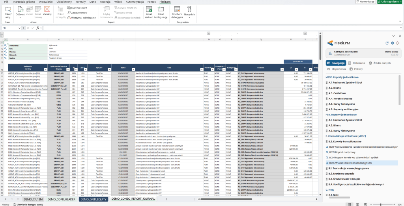Open B.2. Marża na zapasie item
The image size is (404, 206).
click(x=343, y=174)
